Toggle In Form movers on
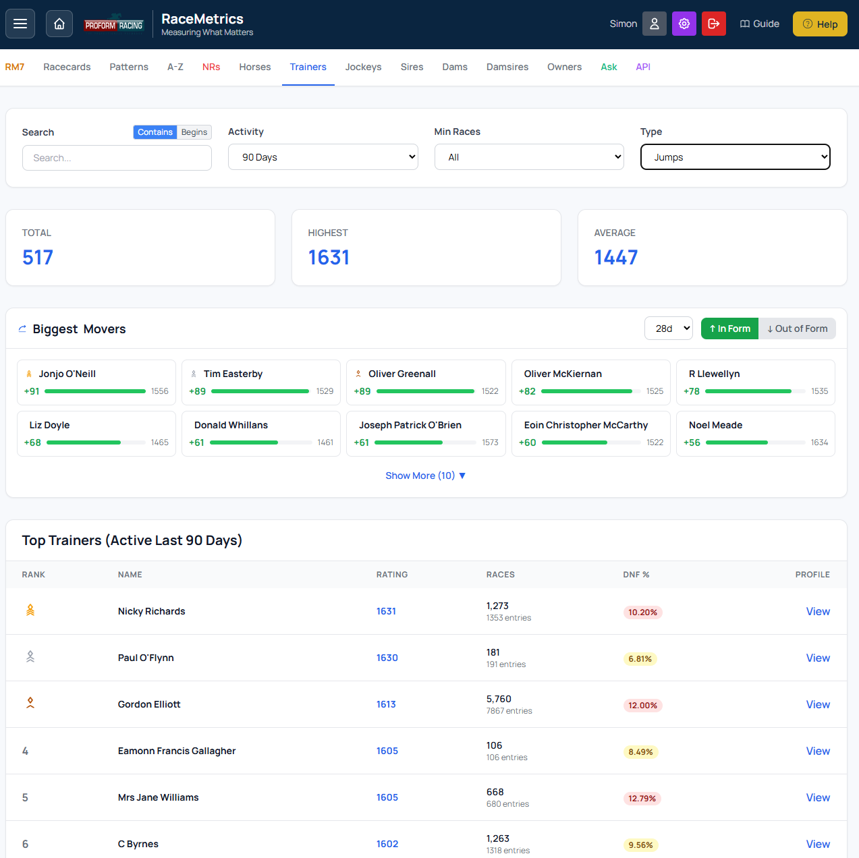859x858 pixels. tap(729, 328)
